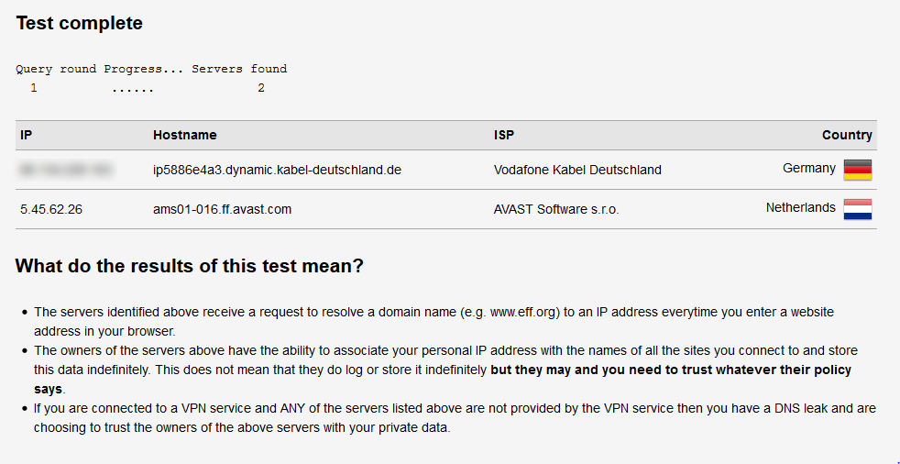Click IP address 5.45.62.26

[51, 210]
